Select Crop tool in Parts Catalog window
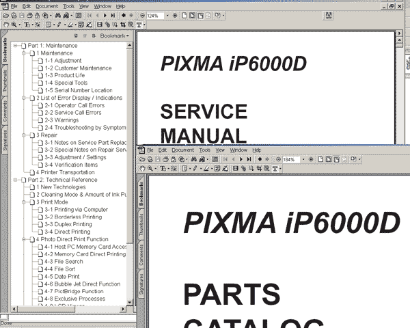The height and width of the screenshot is (328, 410). tap(259, 169)
